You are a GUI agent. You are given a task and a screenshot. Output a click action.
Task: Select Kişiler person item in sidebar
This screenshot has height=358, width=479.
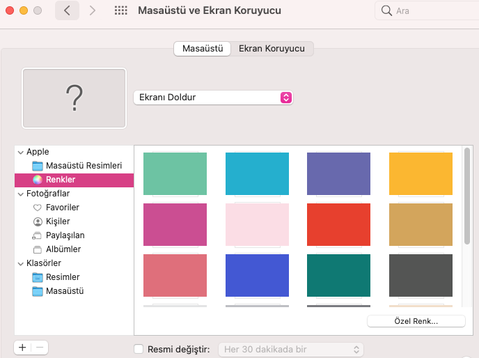(x=57, y=221)
